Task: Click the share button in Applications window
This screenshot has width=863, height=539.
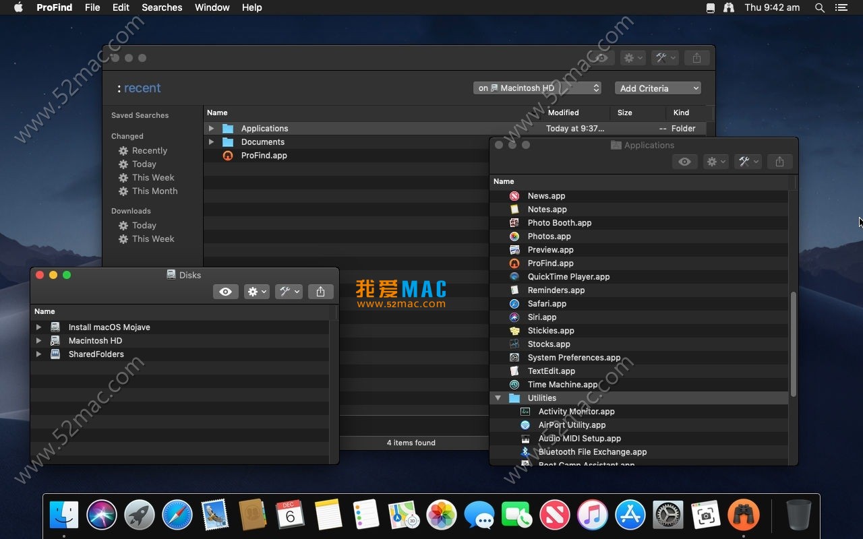Action: click(779, 161)
